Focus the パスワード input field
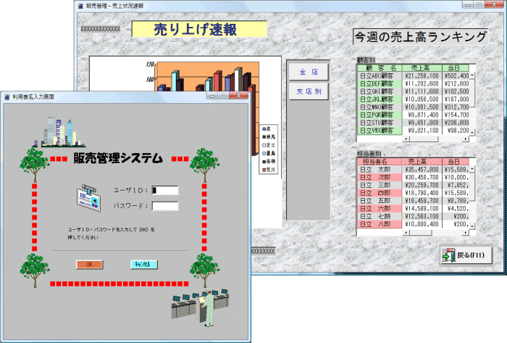Image resolution: width=507 pixels, height=343 pixels. point(165,206)
